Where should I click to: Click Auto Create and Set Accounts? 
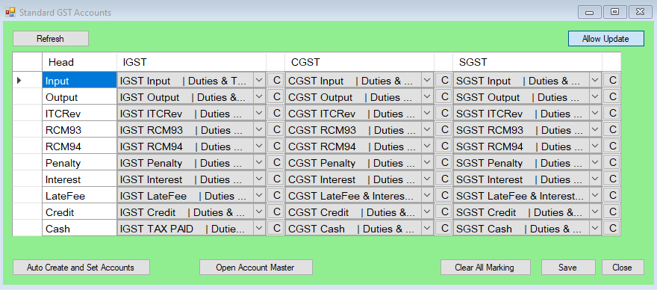81,268
